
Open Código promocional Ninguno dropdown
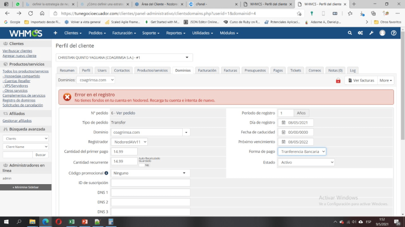point(150,173)
